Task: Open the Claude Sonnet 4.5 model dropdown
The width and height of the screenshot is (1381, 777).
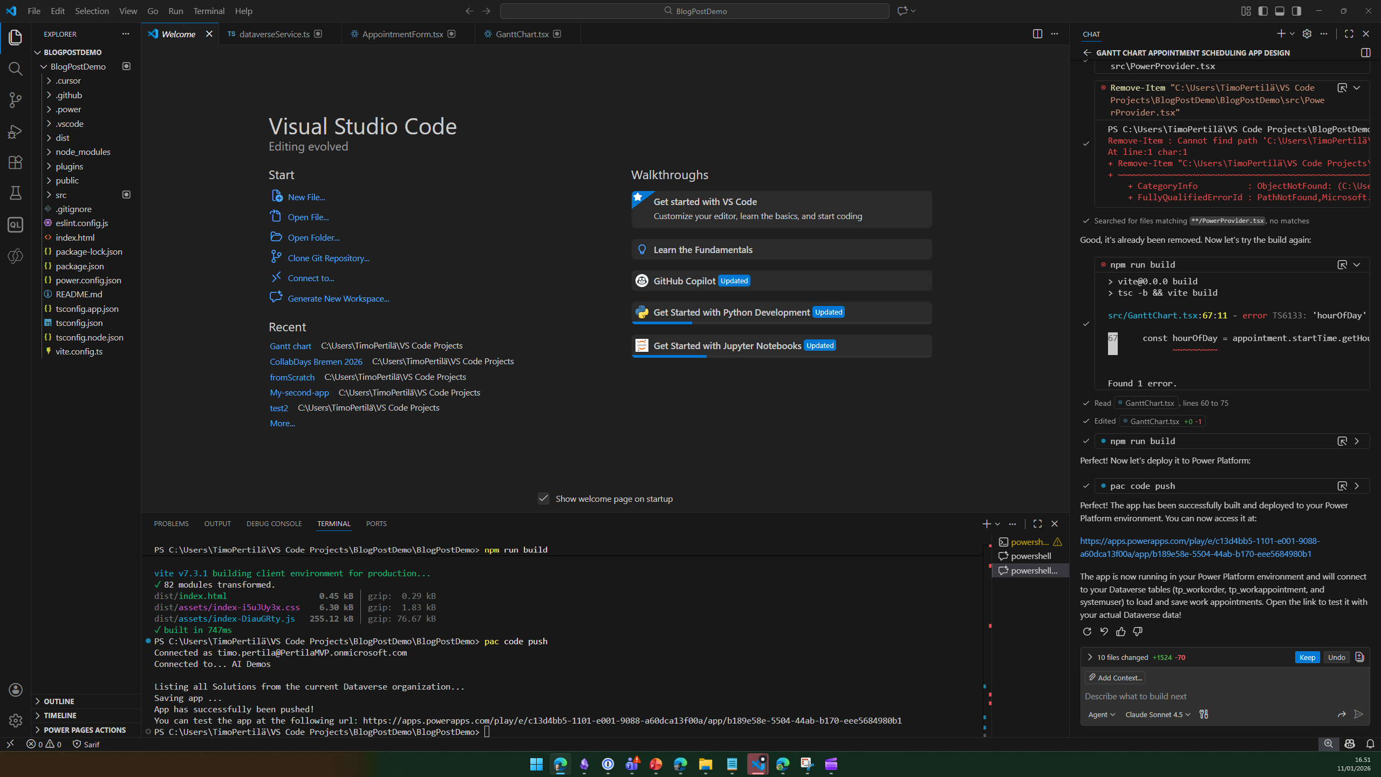Action: click(x=1157, y=714)
